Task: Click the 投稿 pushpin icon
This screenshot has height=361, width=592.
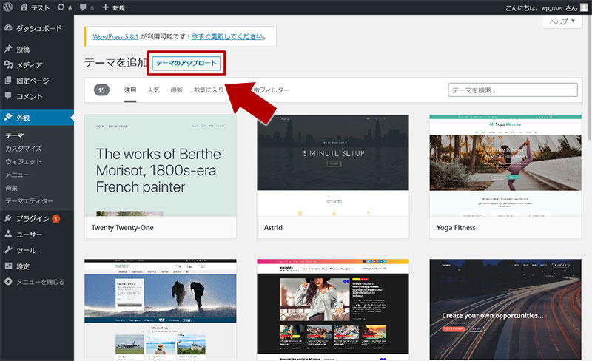Action: [x=8, y=49]
